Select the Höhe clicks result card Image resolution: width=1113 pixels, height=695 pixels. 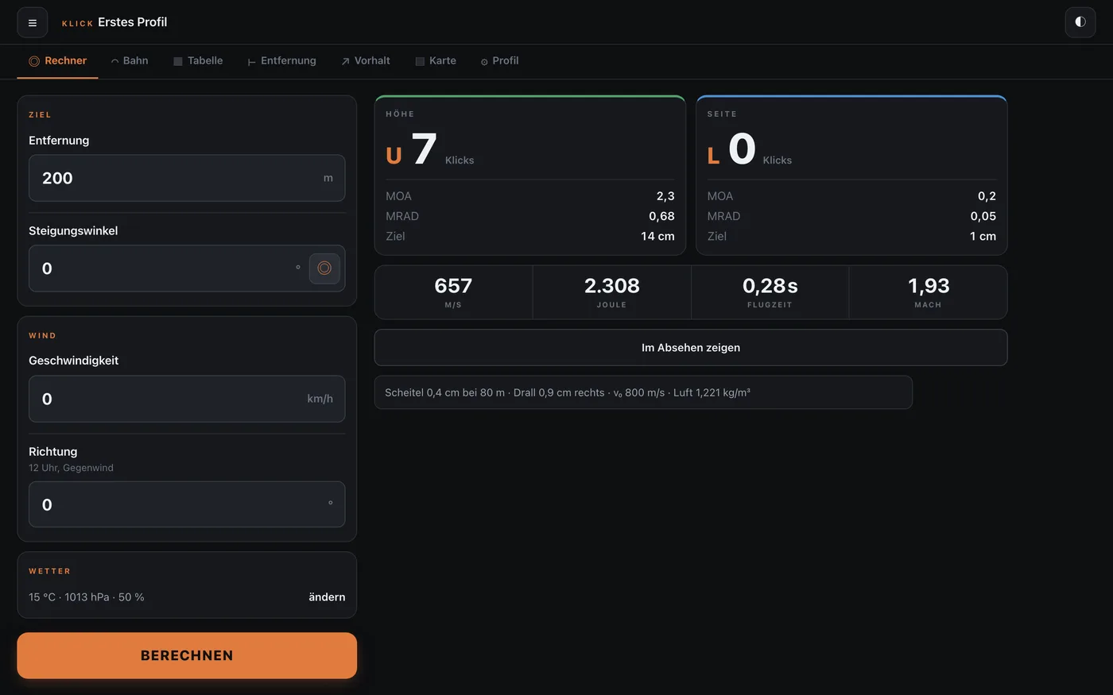tap(530, 176)
